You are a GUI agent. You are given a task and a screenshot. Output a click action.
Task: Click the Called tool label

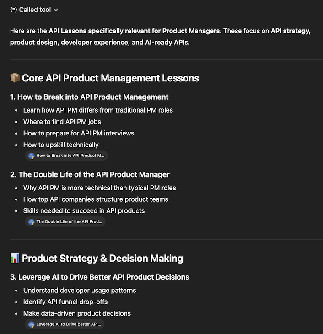click(35, 10)
